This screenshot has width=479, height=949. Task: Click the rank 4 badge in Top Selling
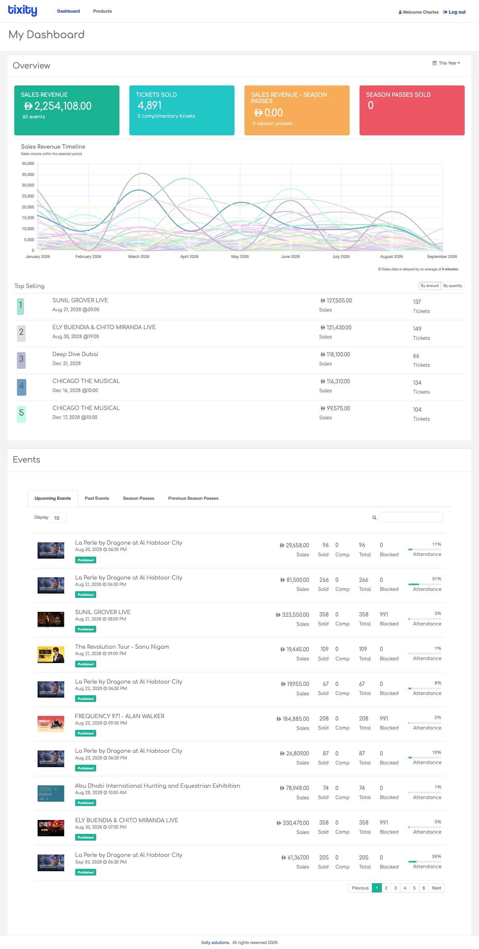pos(21,387)
